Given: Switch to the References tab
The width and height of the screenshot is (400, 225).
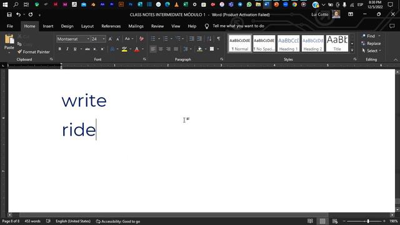Looking at the screenshot, I should click(x=111, y=26).
